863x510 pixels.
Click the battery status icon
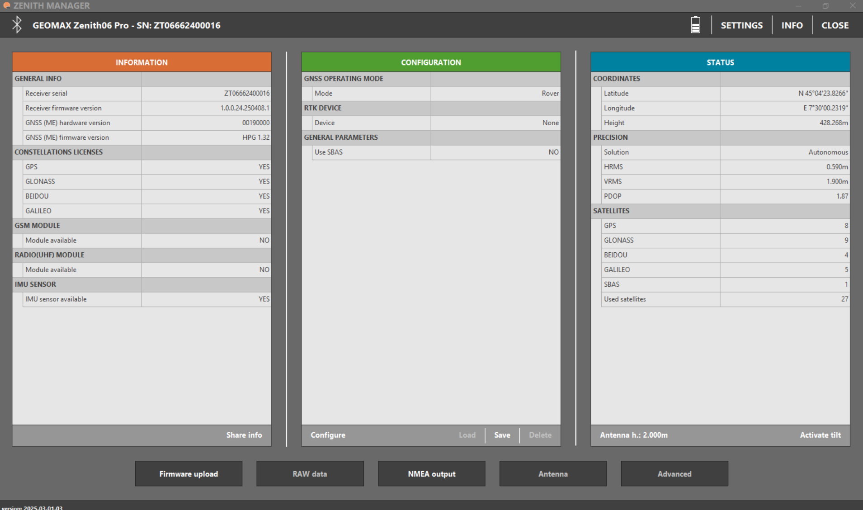pyautogui.click(x=695, y=25)
